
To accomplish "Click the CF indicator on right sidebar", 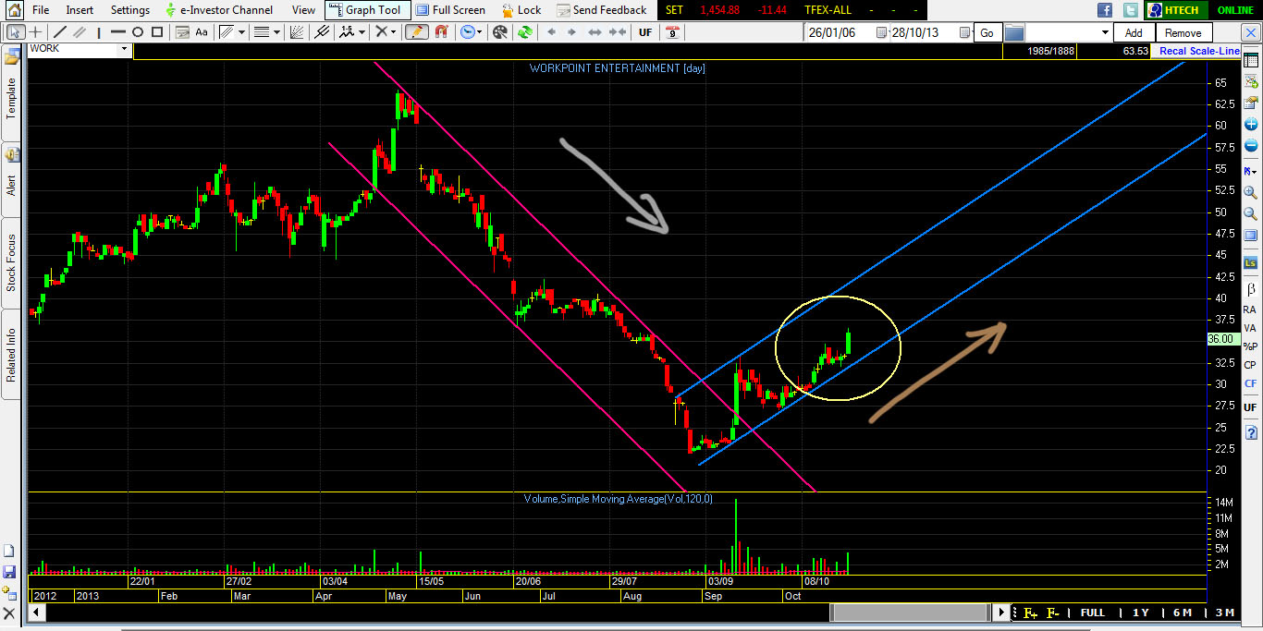I will point(1250,382).
